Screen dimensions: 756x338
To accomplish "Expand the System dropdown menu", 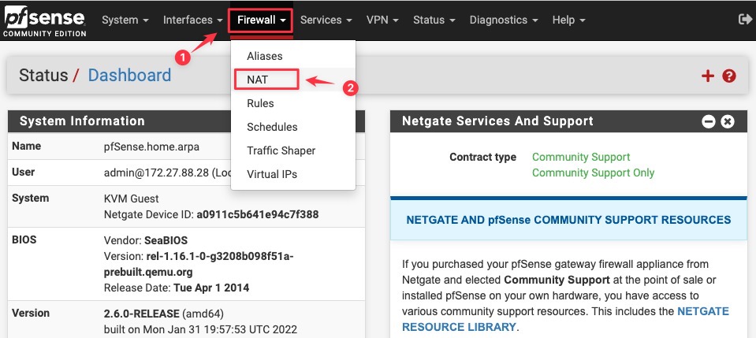I will [x=125, y=20].
